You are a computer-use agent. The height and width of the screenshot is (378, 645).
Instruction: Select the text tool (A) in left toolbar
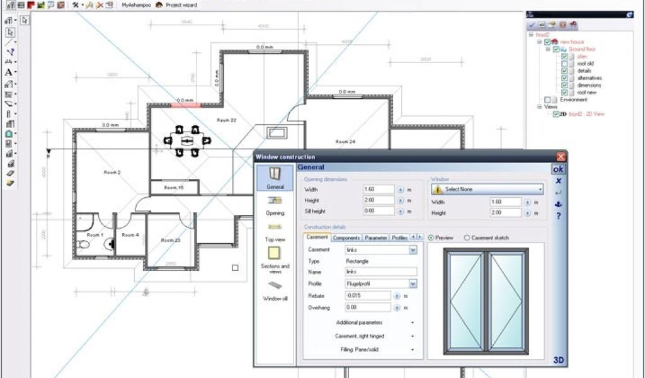point(9,72)
